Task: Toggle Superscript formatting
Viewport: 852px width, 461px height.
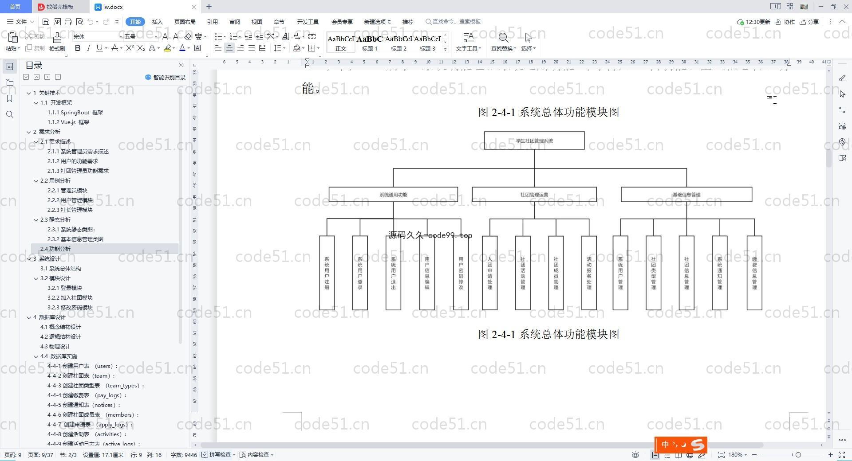Action: (130, 48)
